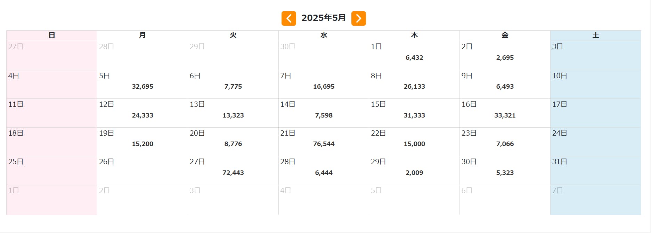Select the 32,695 value on 5日
651x233 pixels.
pyautogui.click(x=143, y=87)
